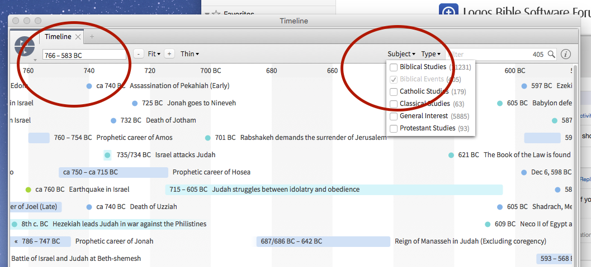Select Israel attacks Judah event dot
591x267 pixels.
coord(107,155)
